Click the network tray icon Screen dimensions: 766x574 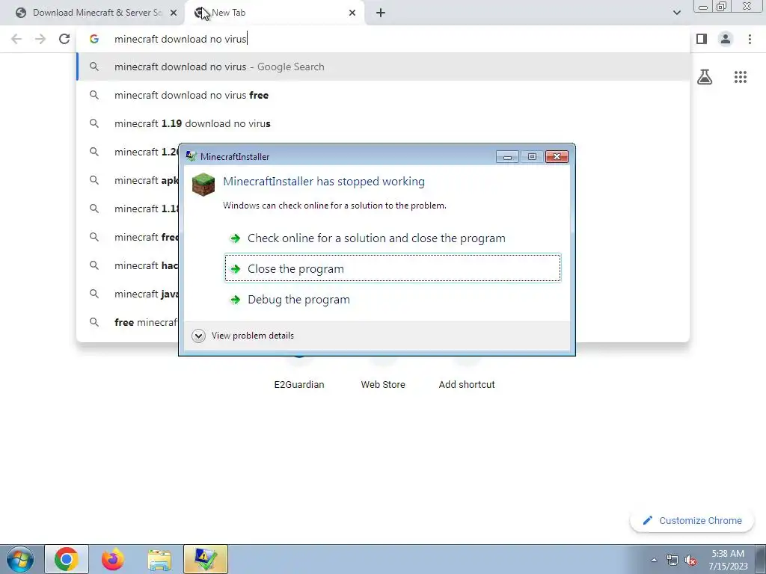tap(672, 560)
